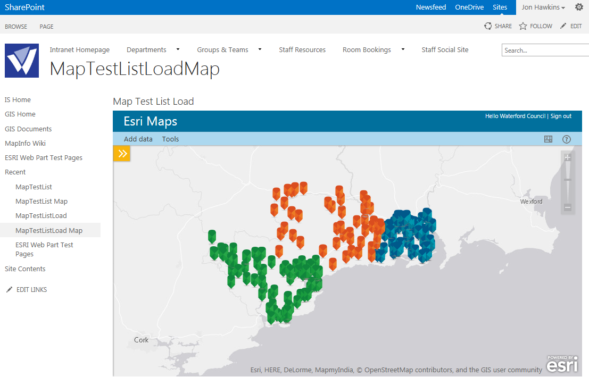
Task: Click Sign out in Esri Maps header
Action: [x=561, y=116]
